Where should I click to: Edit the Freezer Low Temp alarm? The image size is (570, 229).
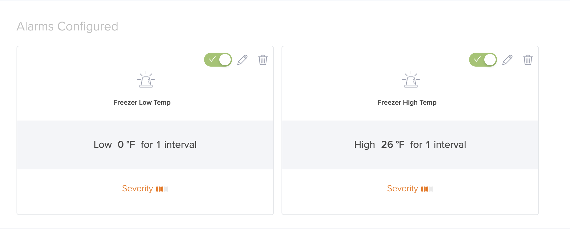(242, 60)
